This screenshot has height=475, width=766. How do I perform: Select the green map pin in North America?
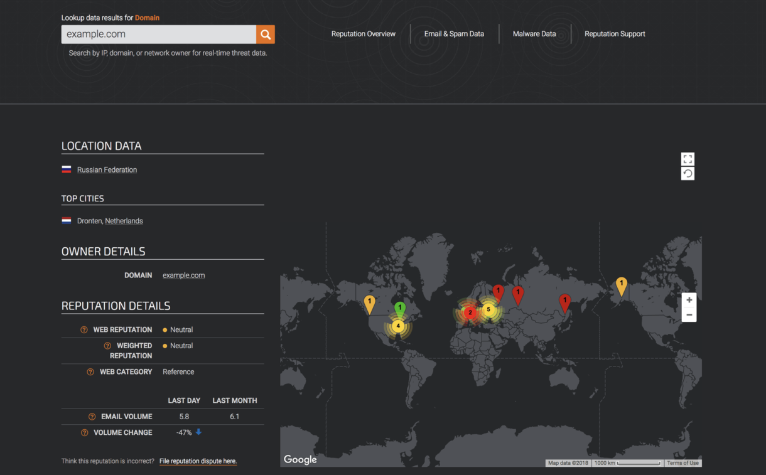[x=399, y=308]
